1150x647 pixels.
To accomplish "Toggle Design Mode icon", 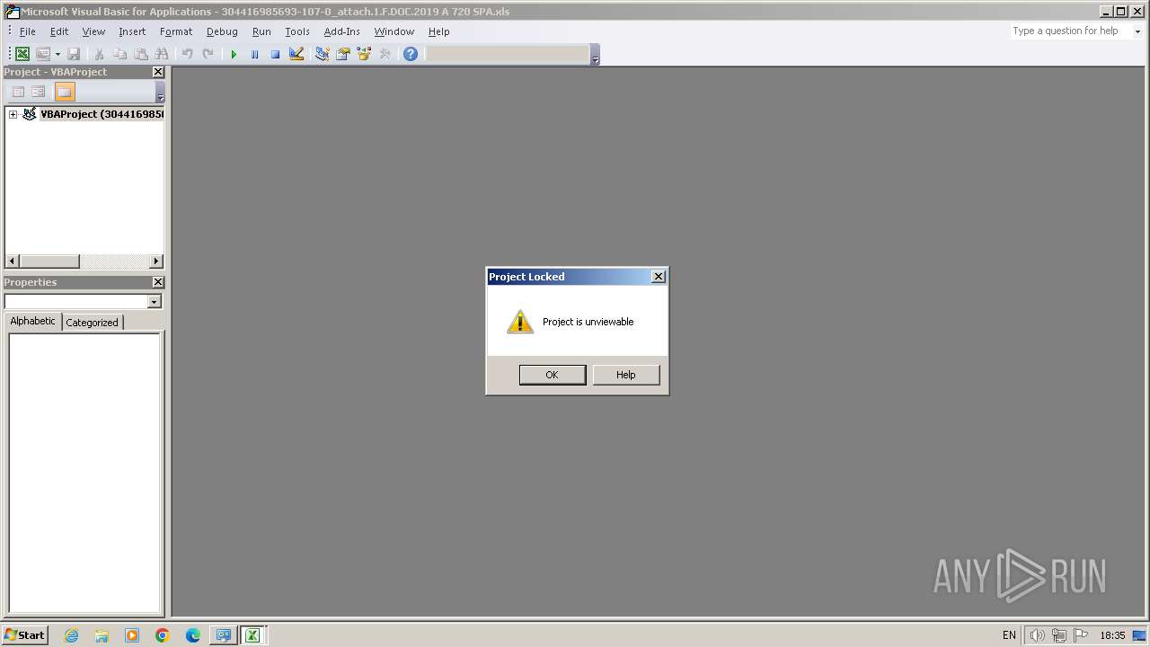I will (296, 54).
